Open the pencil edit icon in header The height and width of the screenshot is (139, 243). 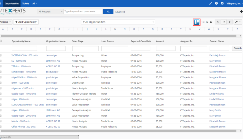tap(211, 3)
